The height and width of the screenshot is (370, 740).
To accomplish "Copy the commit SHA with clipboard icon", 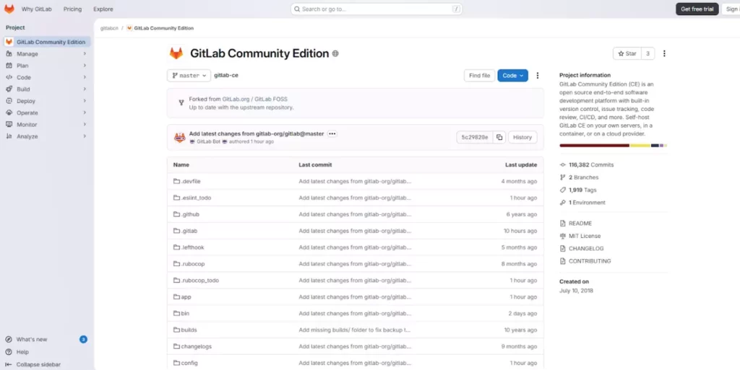I will pos(499,138).
